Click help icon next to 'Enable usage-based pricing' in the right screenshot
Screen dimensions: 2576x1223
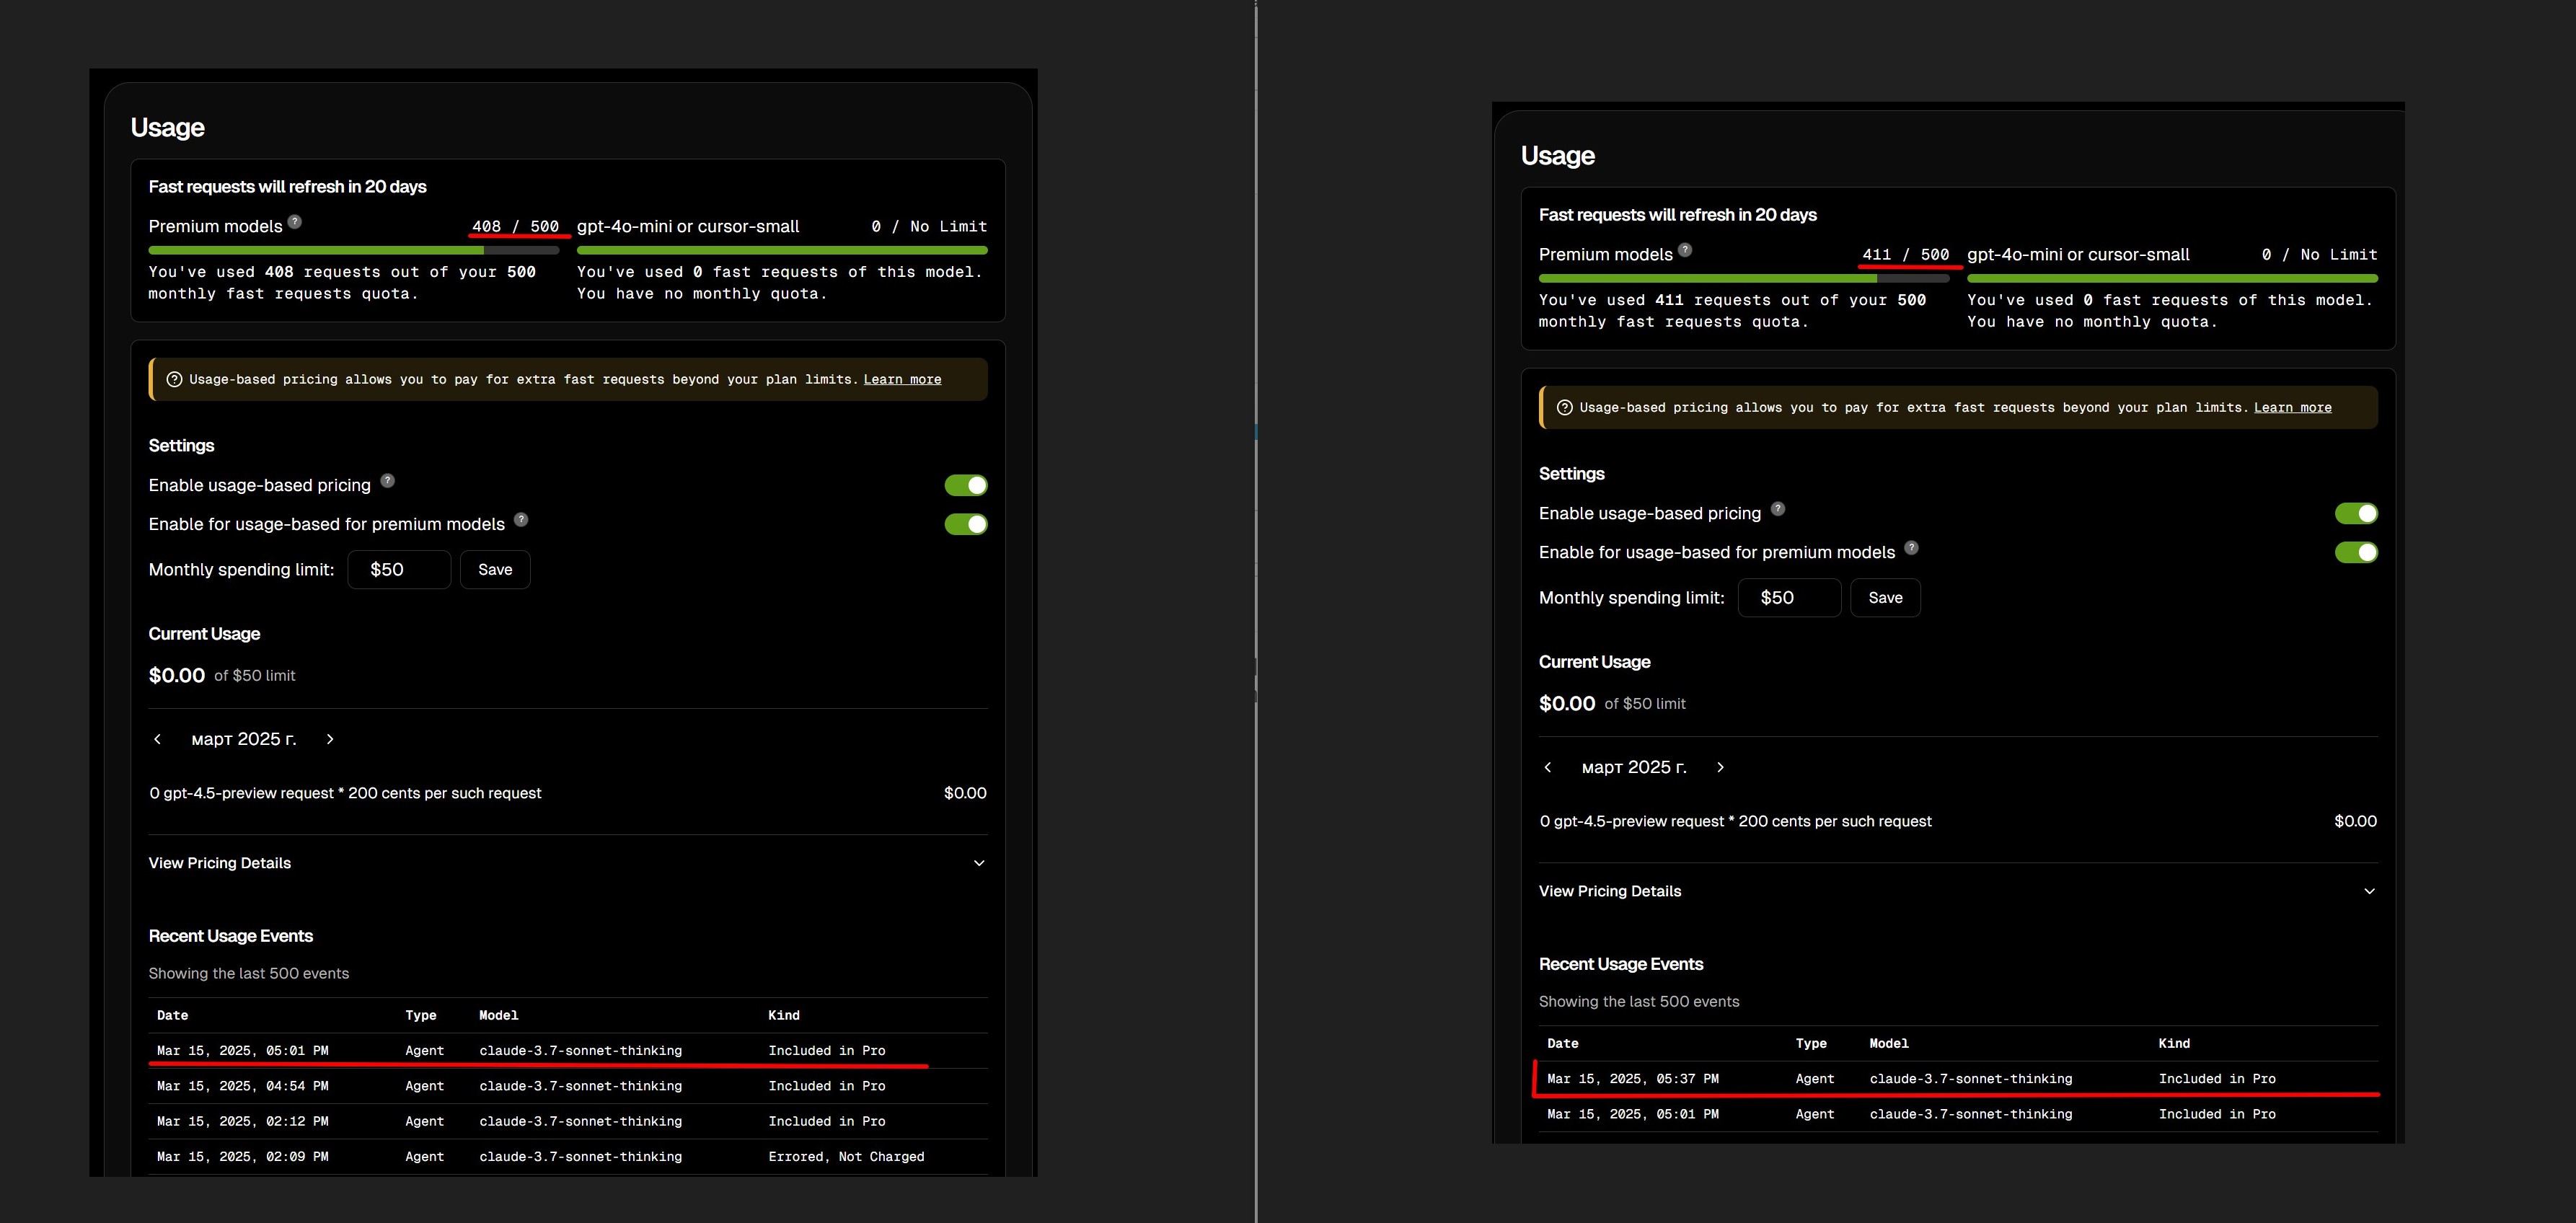[1778, 509]
